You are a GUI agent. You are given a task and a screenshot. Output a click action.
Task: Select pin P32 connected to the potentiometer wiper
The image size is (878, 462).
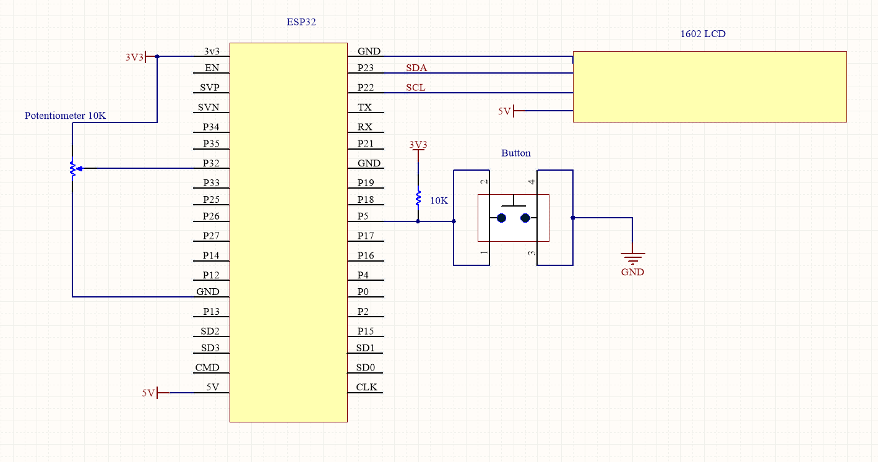coord(211,163)
